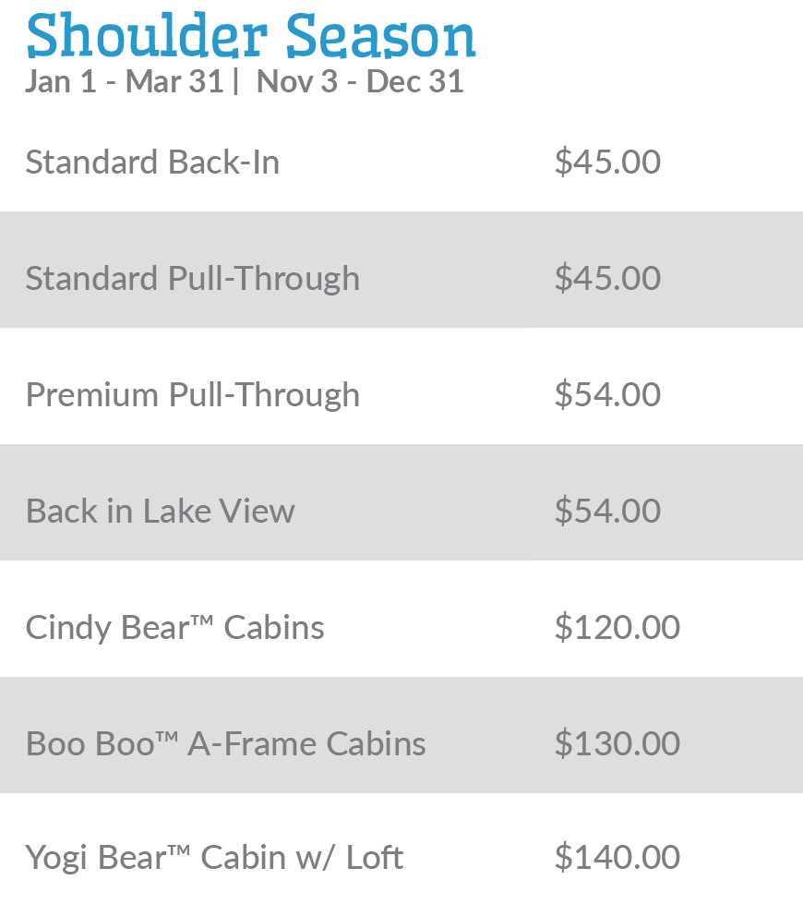Select the Cindy Bear Cabins row label
The height and width of the screenshot is (904, 803).
pyautogui.click(x=174, y=628)
